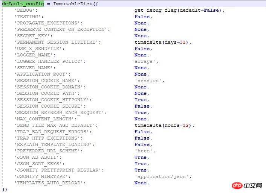The width and height of the screenshot is (266, 193).
Task: Click the 'JSONIFY_PRETTYPRINT_REGULAR' key
Action: pyautogui.click(x=58, y=170)
